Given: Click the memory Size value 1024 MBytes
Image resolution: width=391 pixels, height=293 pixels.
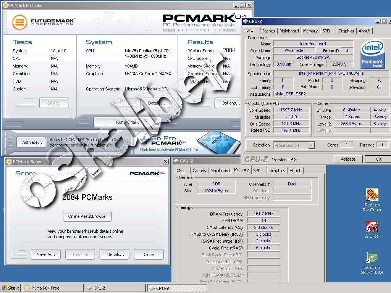Looking at the screenshot, I should (216, 191).
